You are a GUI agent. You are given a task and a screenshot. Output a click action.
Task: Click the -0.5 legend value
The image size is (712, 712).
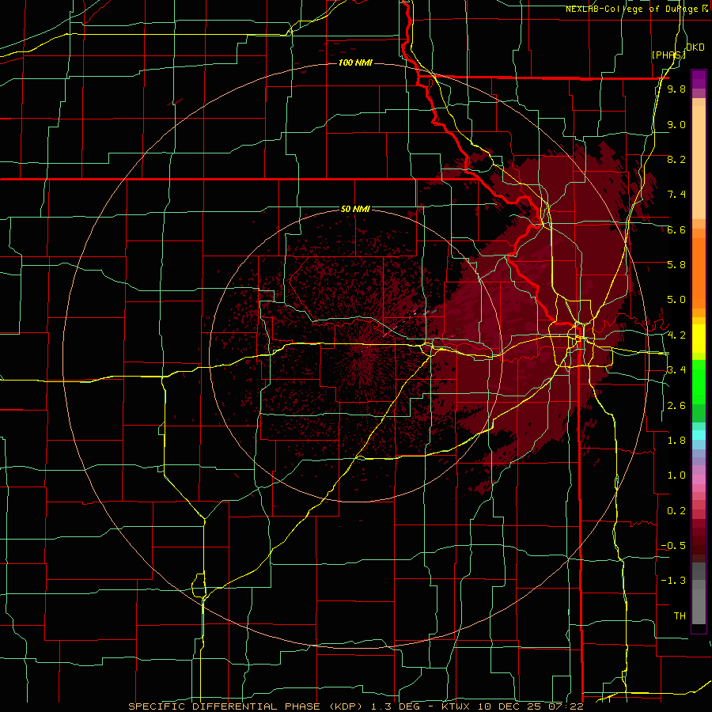click(673, 546)
